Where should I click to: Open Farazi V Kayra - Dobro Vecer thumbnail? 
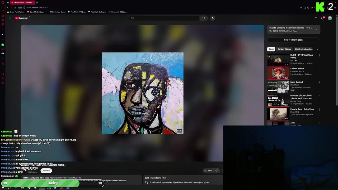click(x=278, y=114)
